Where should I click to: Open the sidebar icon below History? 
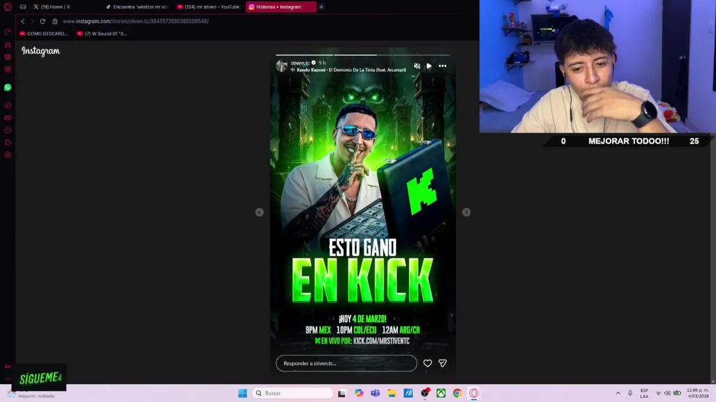[x=8, y=142]
